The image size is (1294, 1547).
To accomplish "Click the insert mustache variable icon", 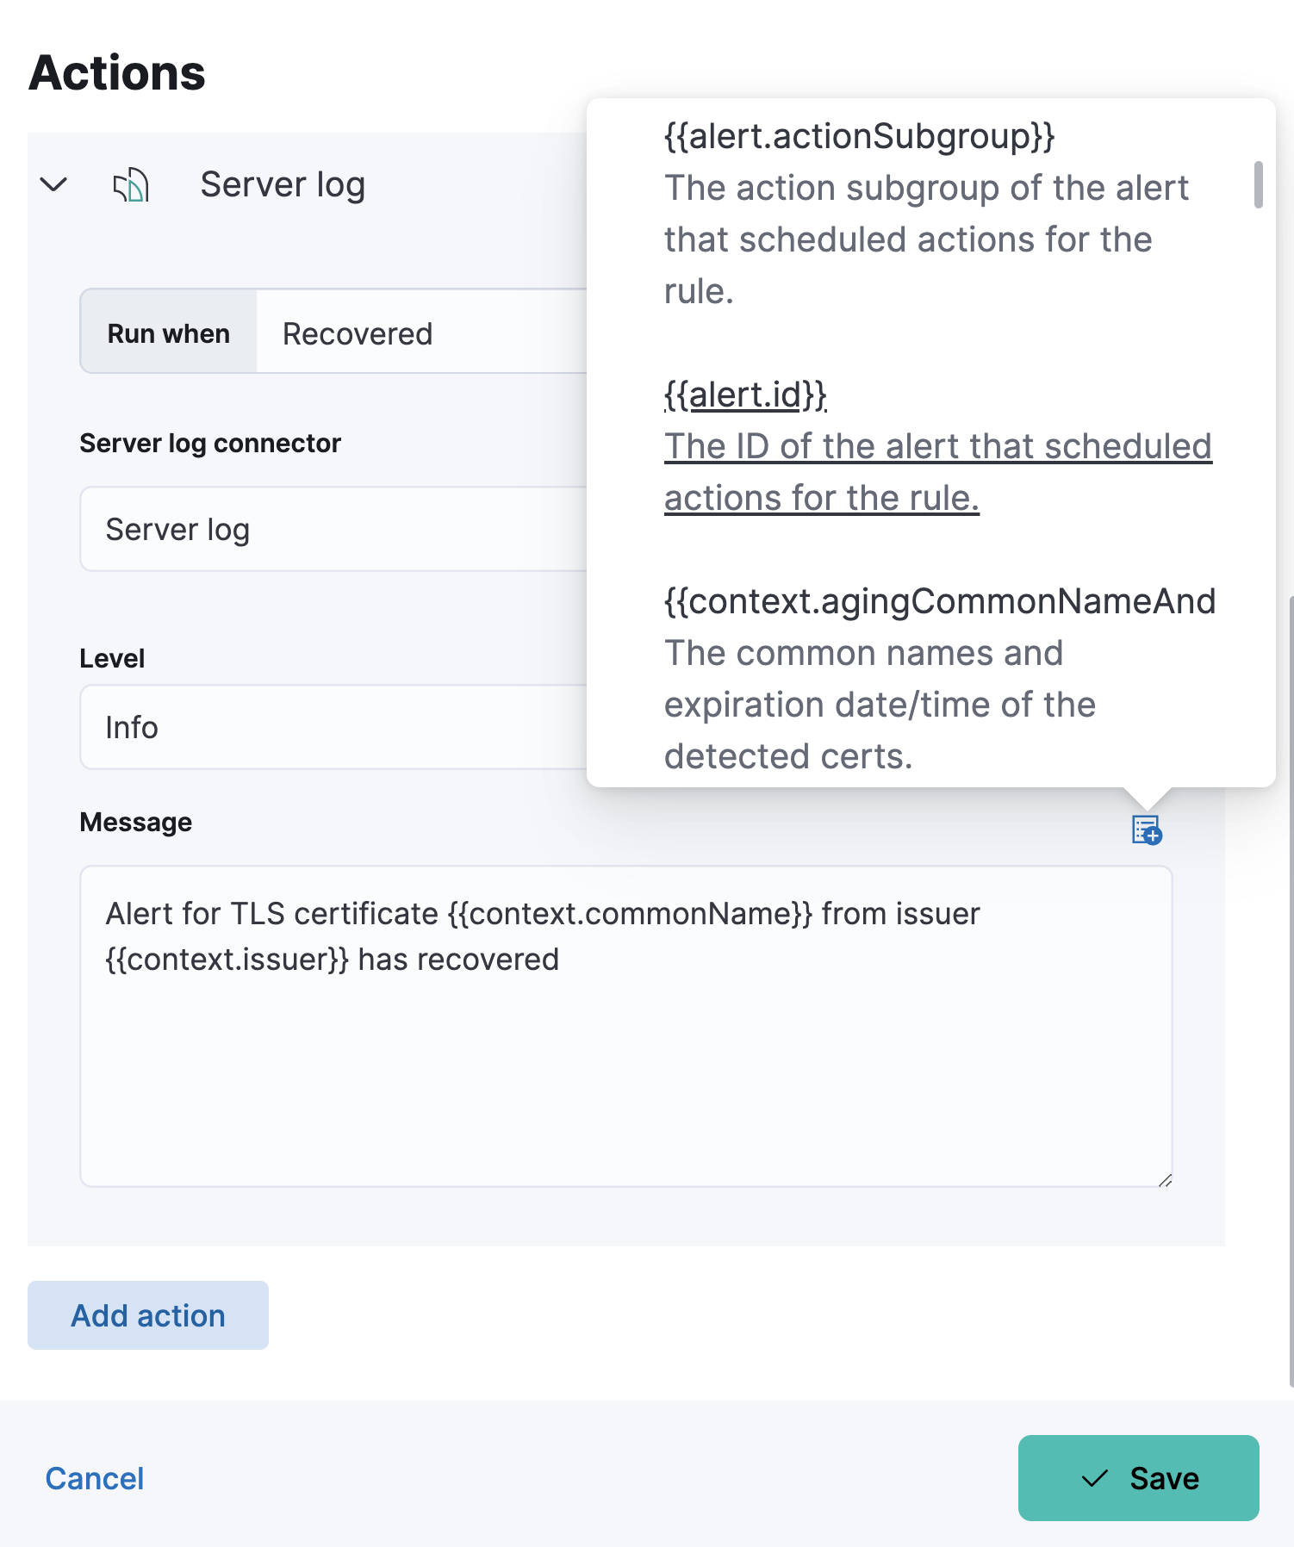I will pyautogui.click(x=1146, y=829).
